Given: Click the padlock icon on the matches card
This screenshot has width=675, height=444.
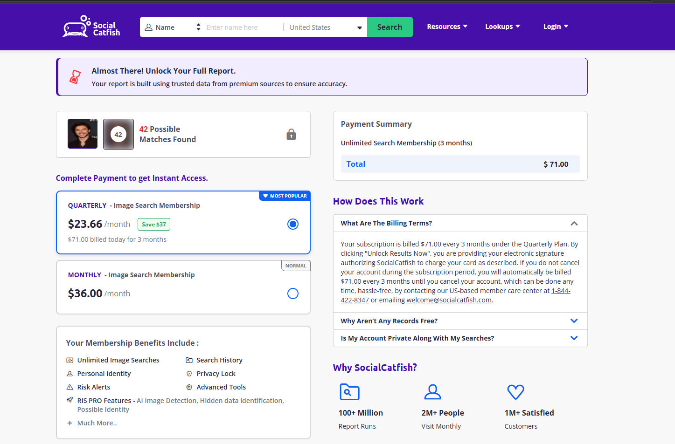Looking at the screenshot, I should 291,134.
